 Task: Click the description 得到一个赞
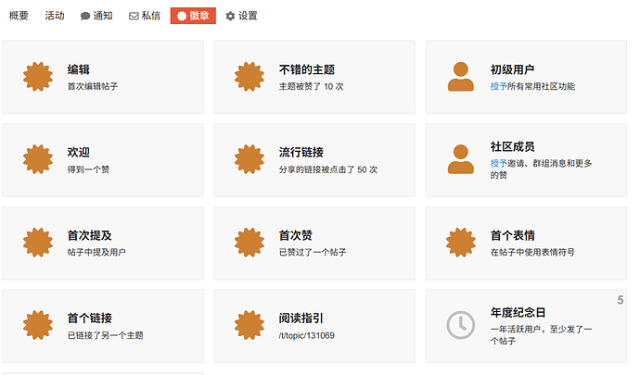pyautogui.click(x=88, y=169)
